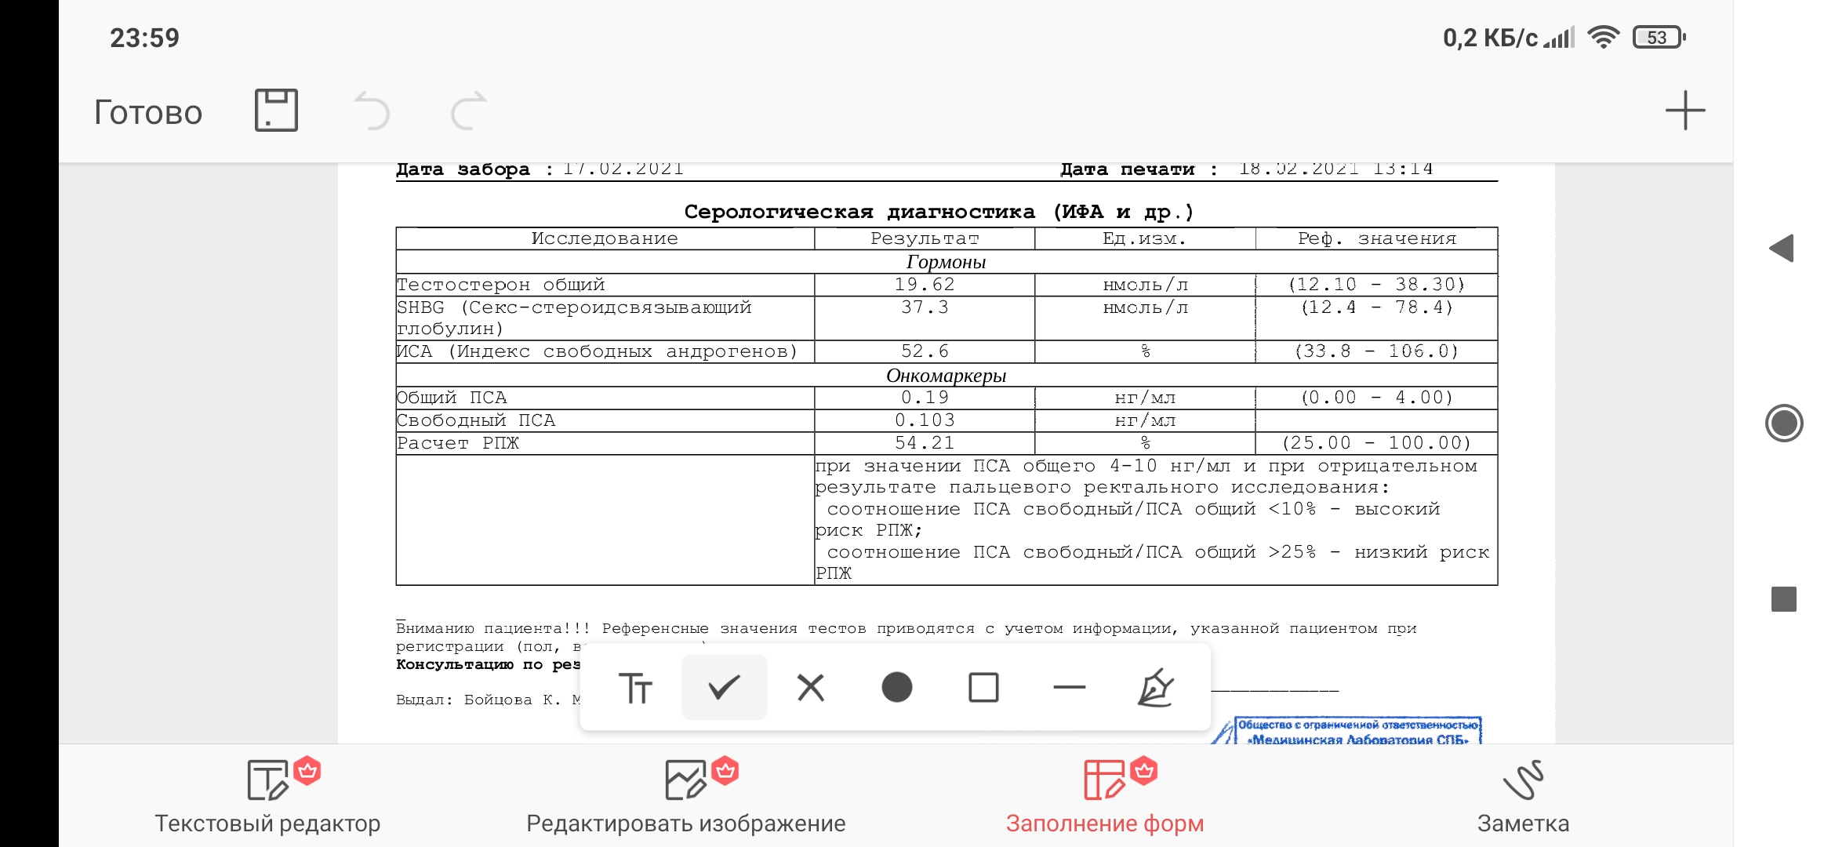
Task: Select the checkmark form tool
Action: click(x=724, y=688)
